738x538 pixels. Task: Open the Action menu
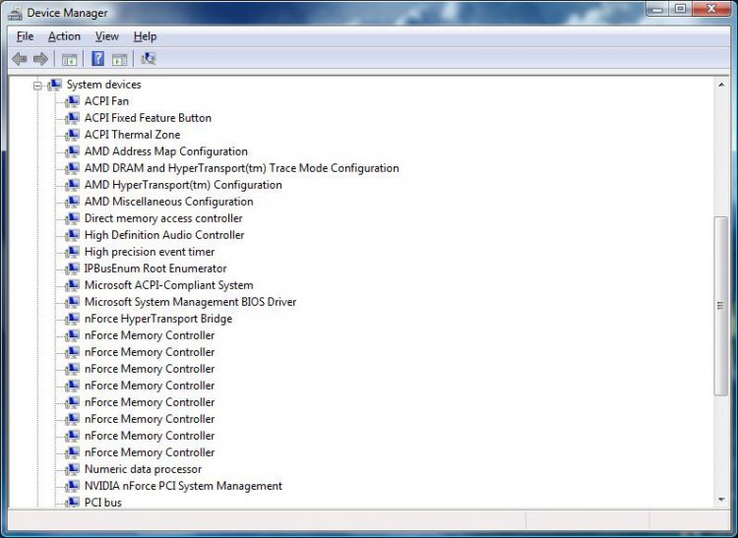(64, 36)
